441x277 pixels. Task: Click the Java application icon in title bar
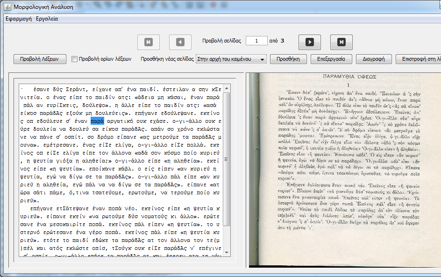pos(7,7)
